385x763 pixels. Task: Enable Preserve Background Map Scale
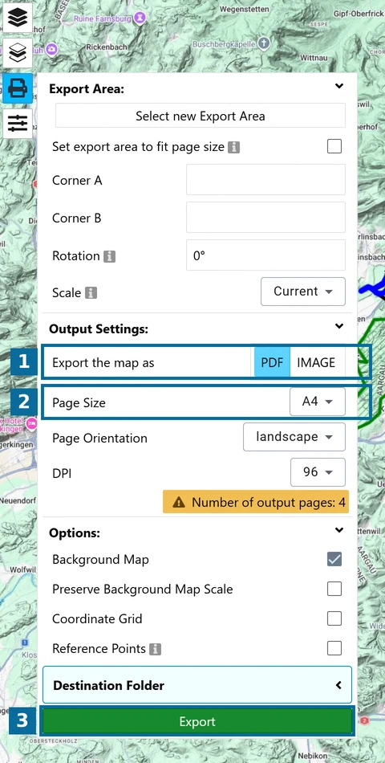(x=334, y=590)
